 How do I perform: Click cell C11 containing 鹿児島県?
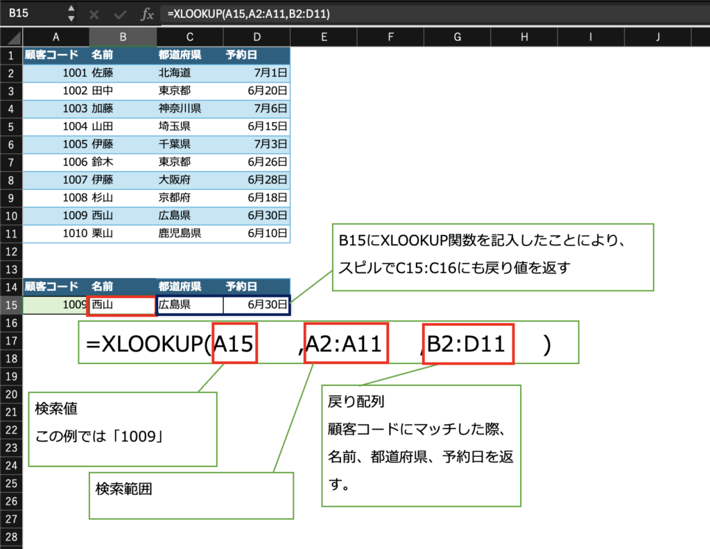pos(190,234)
